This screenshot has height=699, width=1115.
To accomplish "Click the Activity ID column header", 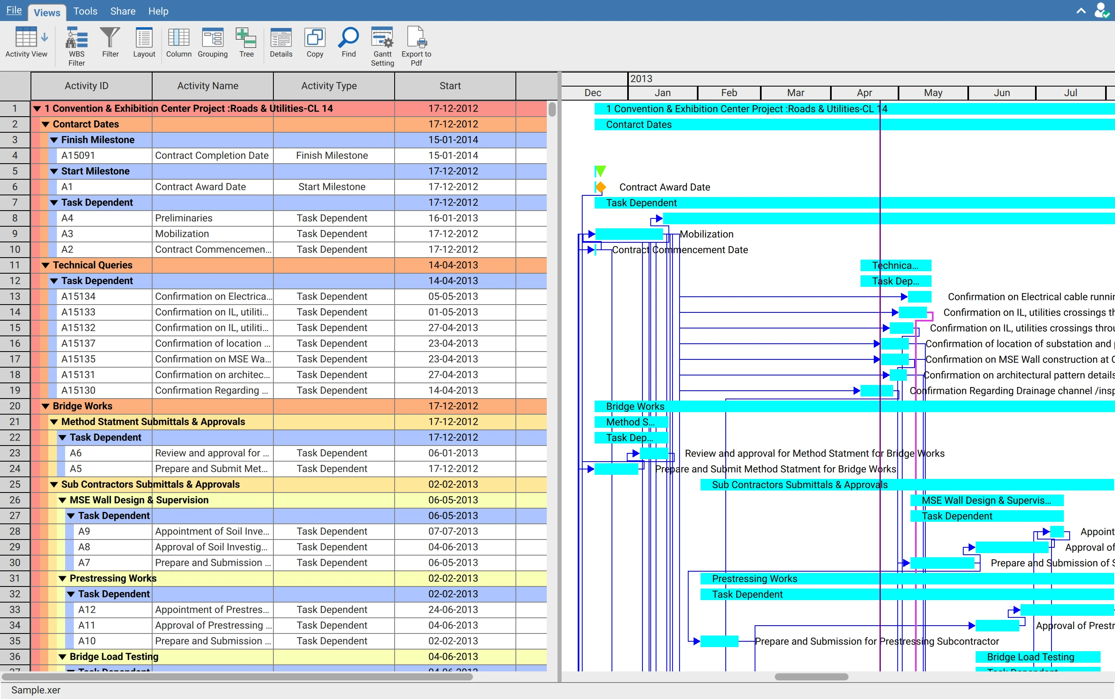I will 91,86.
